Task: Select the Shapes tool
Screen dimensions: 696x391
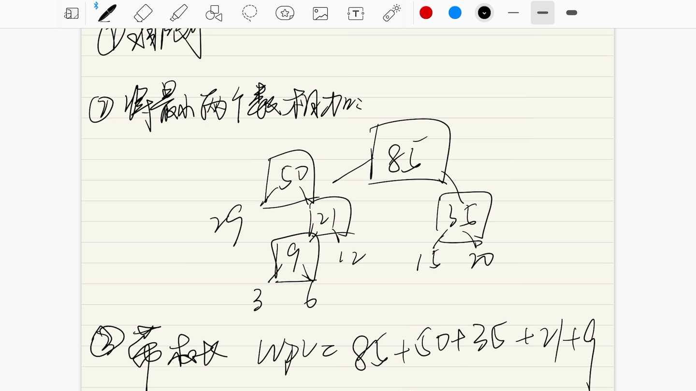Action: [214, 14]
